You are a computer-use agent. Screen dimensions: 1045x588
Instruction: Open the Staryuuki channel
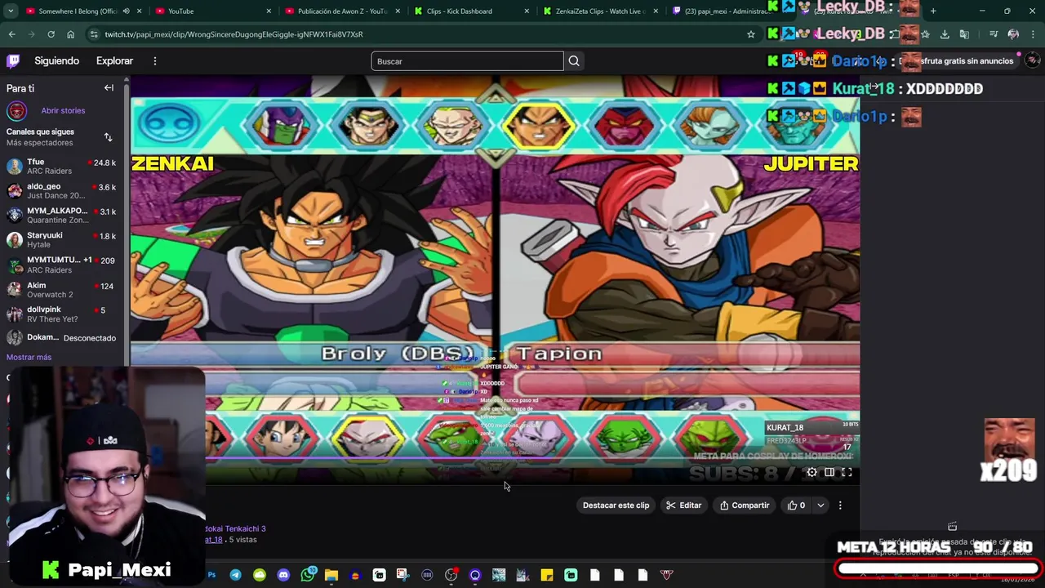[x=61, y=240]
